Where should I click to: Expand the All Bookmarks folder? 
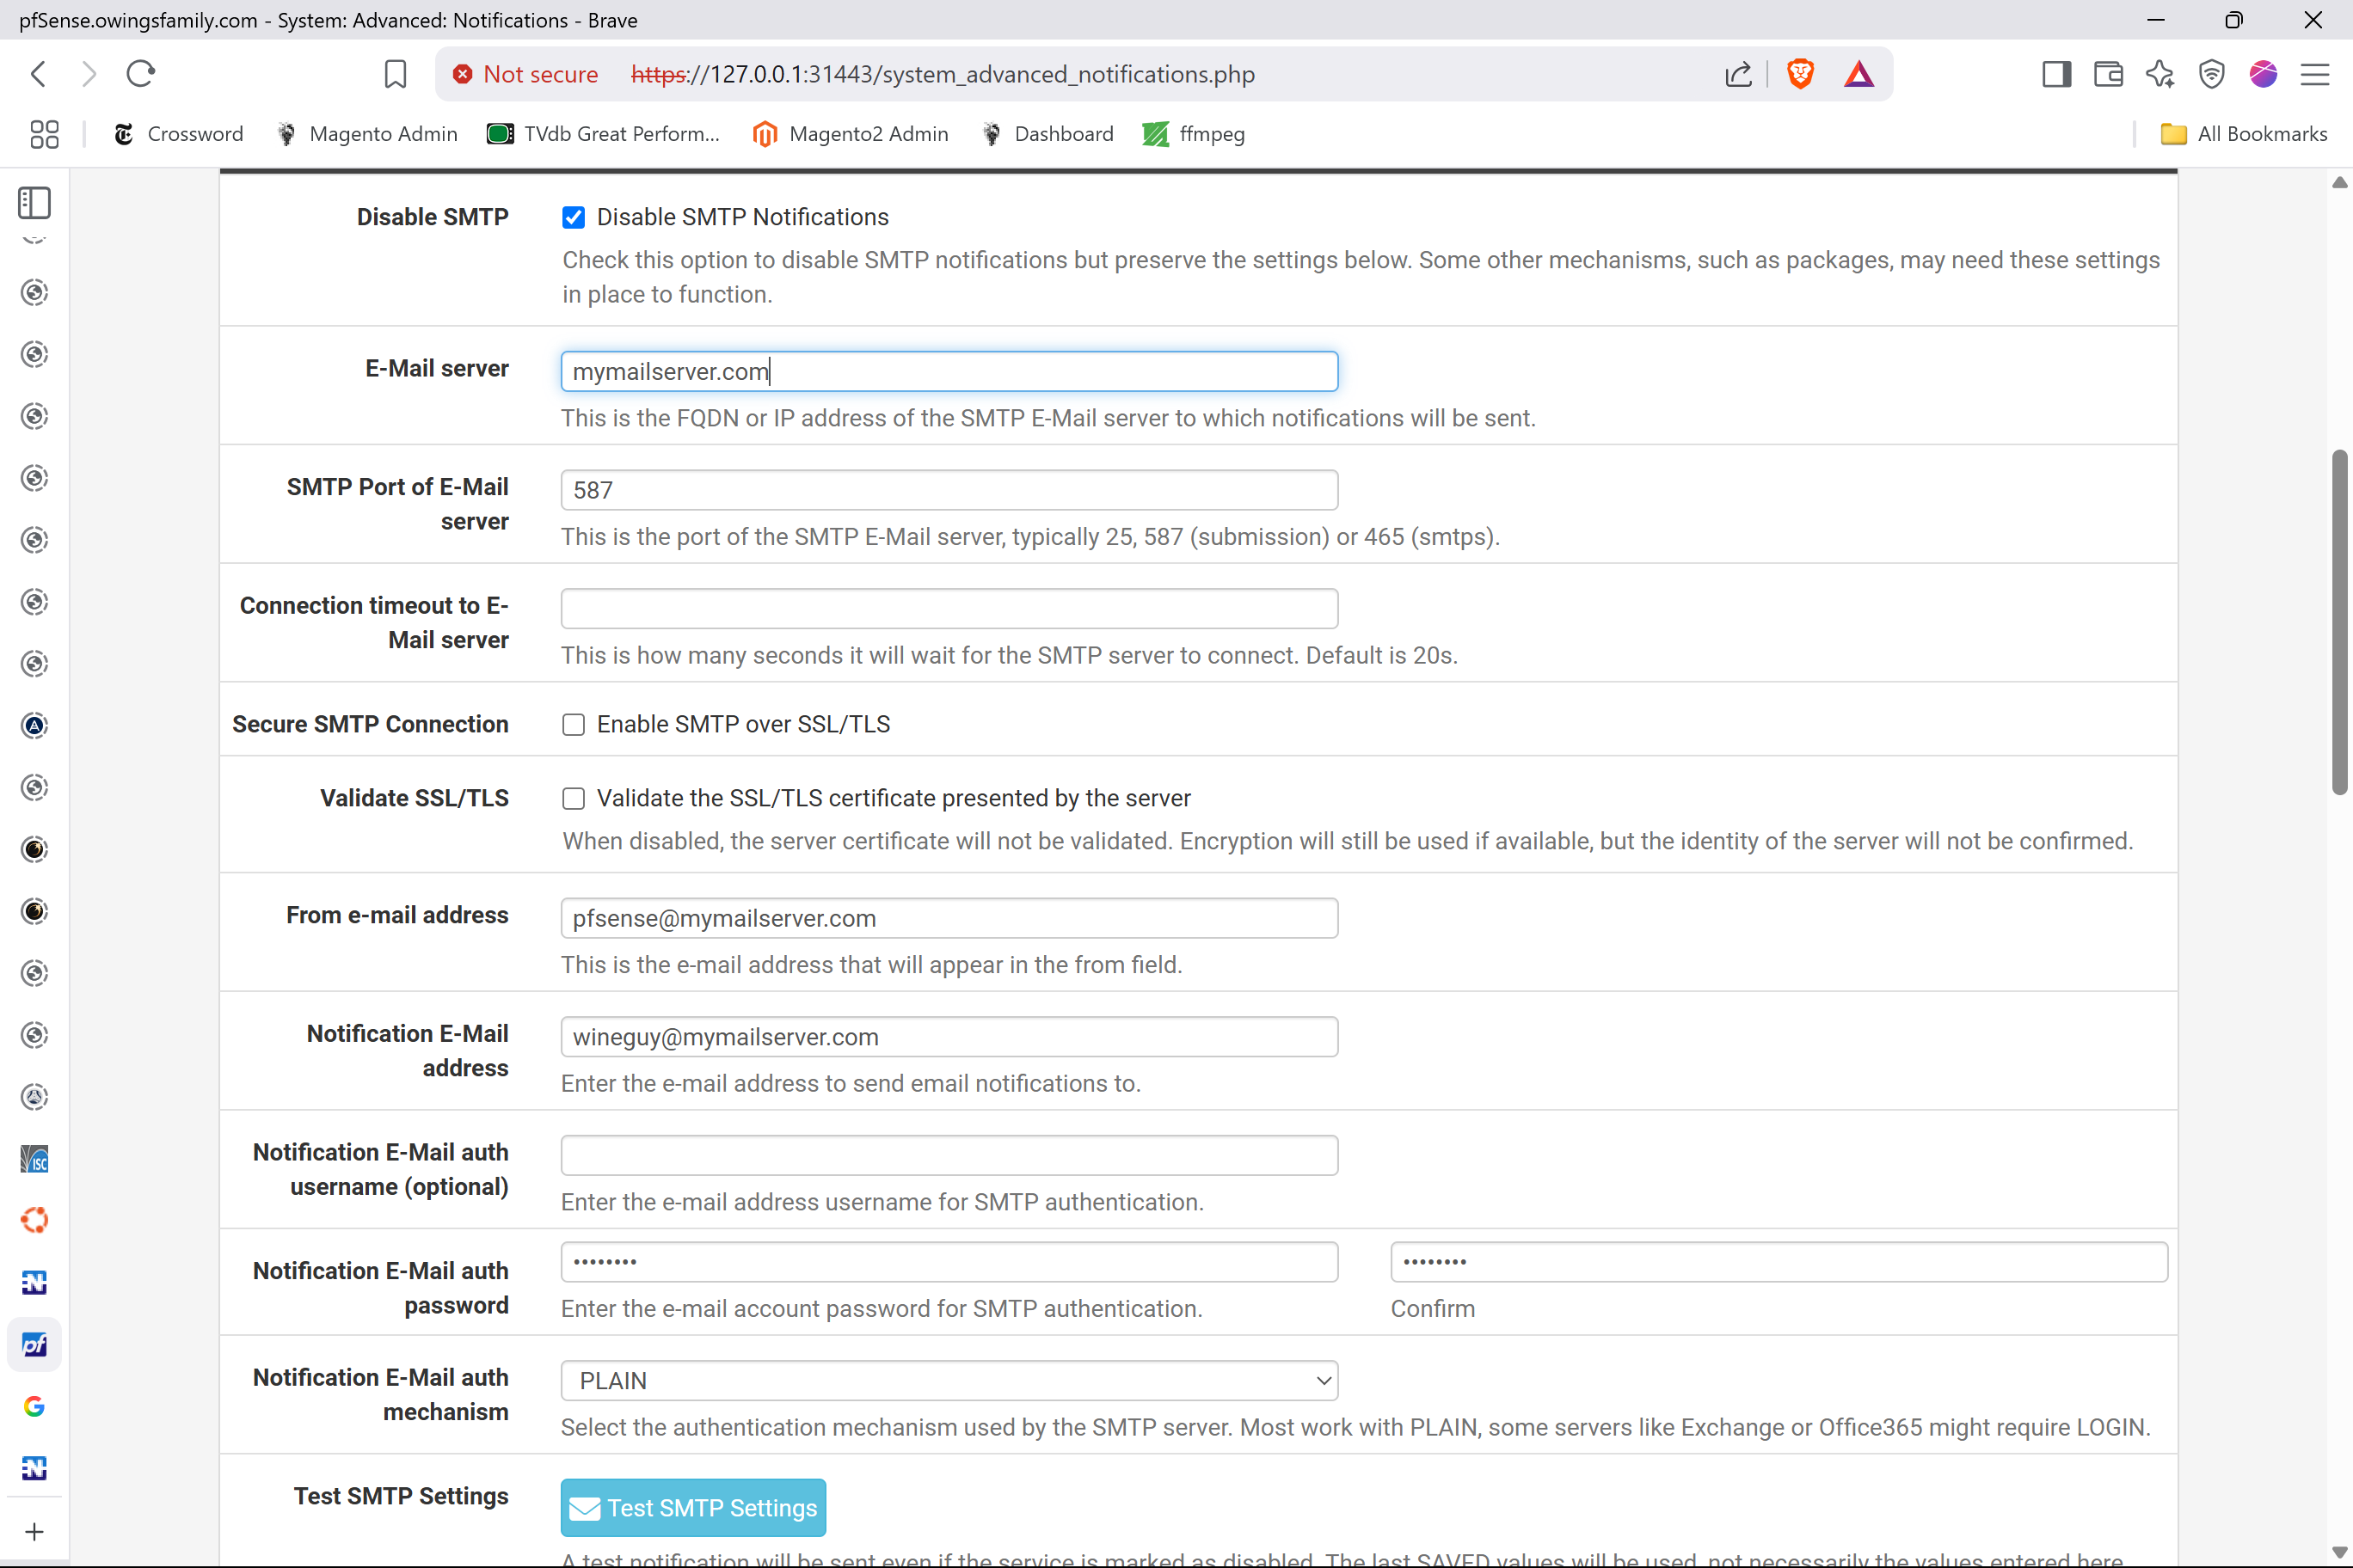[2243, 134]
